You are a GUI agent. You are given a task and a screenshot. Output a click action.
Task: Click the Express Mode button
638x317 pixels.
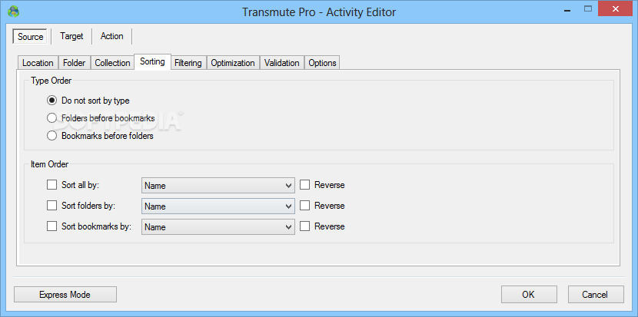point(65,295)
